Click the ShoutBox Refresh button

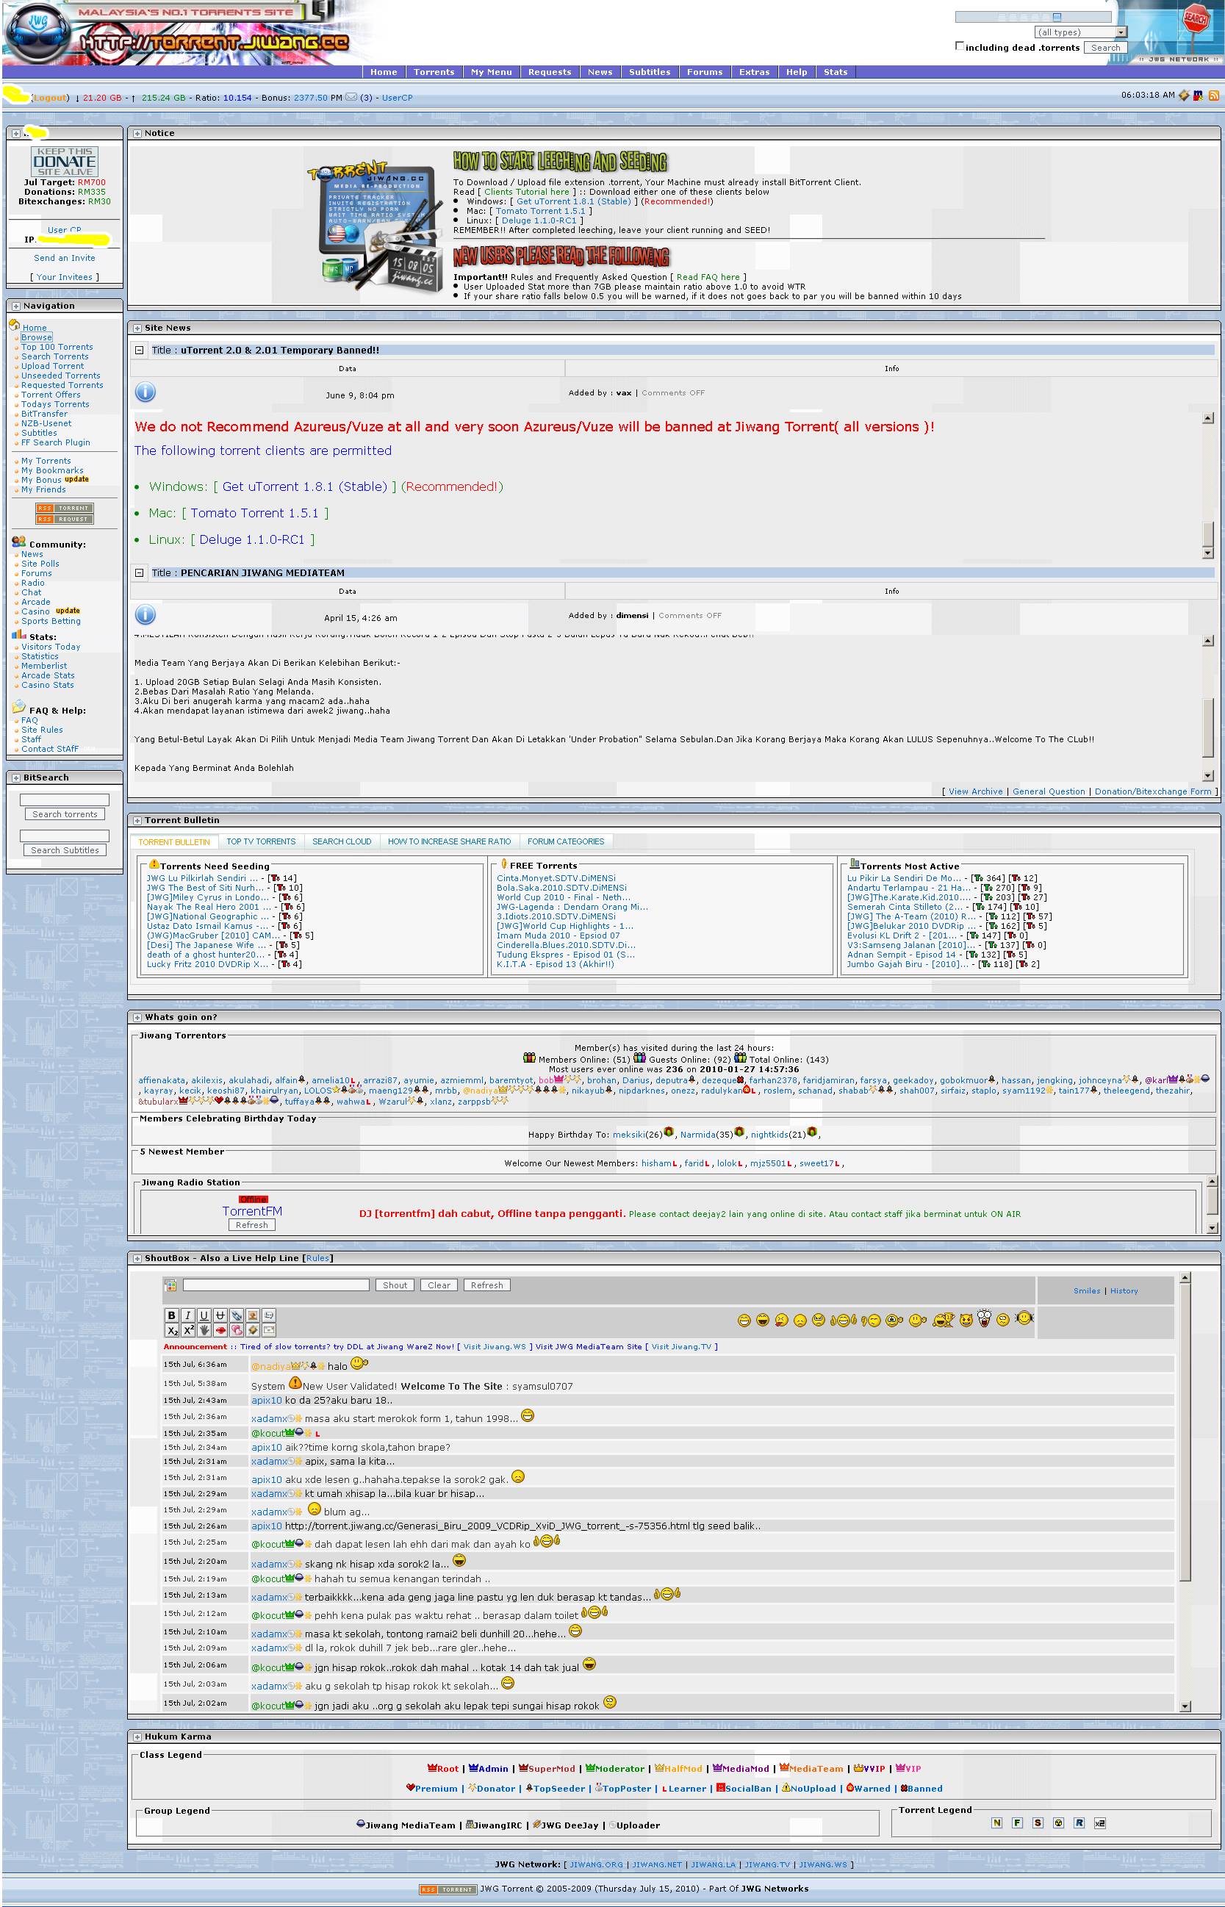[486, 1285]
